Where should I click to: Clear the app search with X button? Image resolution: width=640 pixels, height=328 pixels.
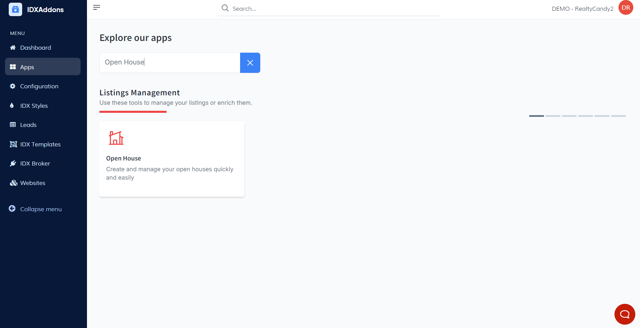point(250,63)
